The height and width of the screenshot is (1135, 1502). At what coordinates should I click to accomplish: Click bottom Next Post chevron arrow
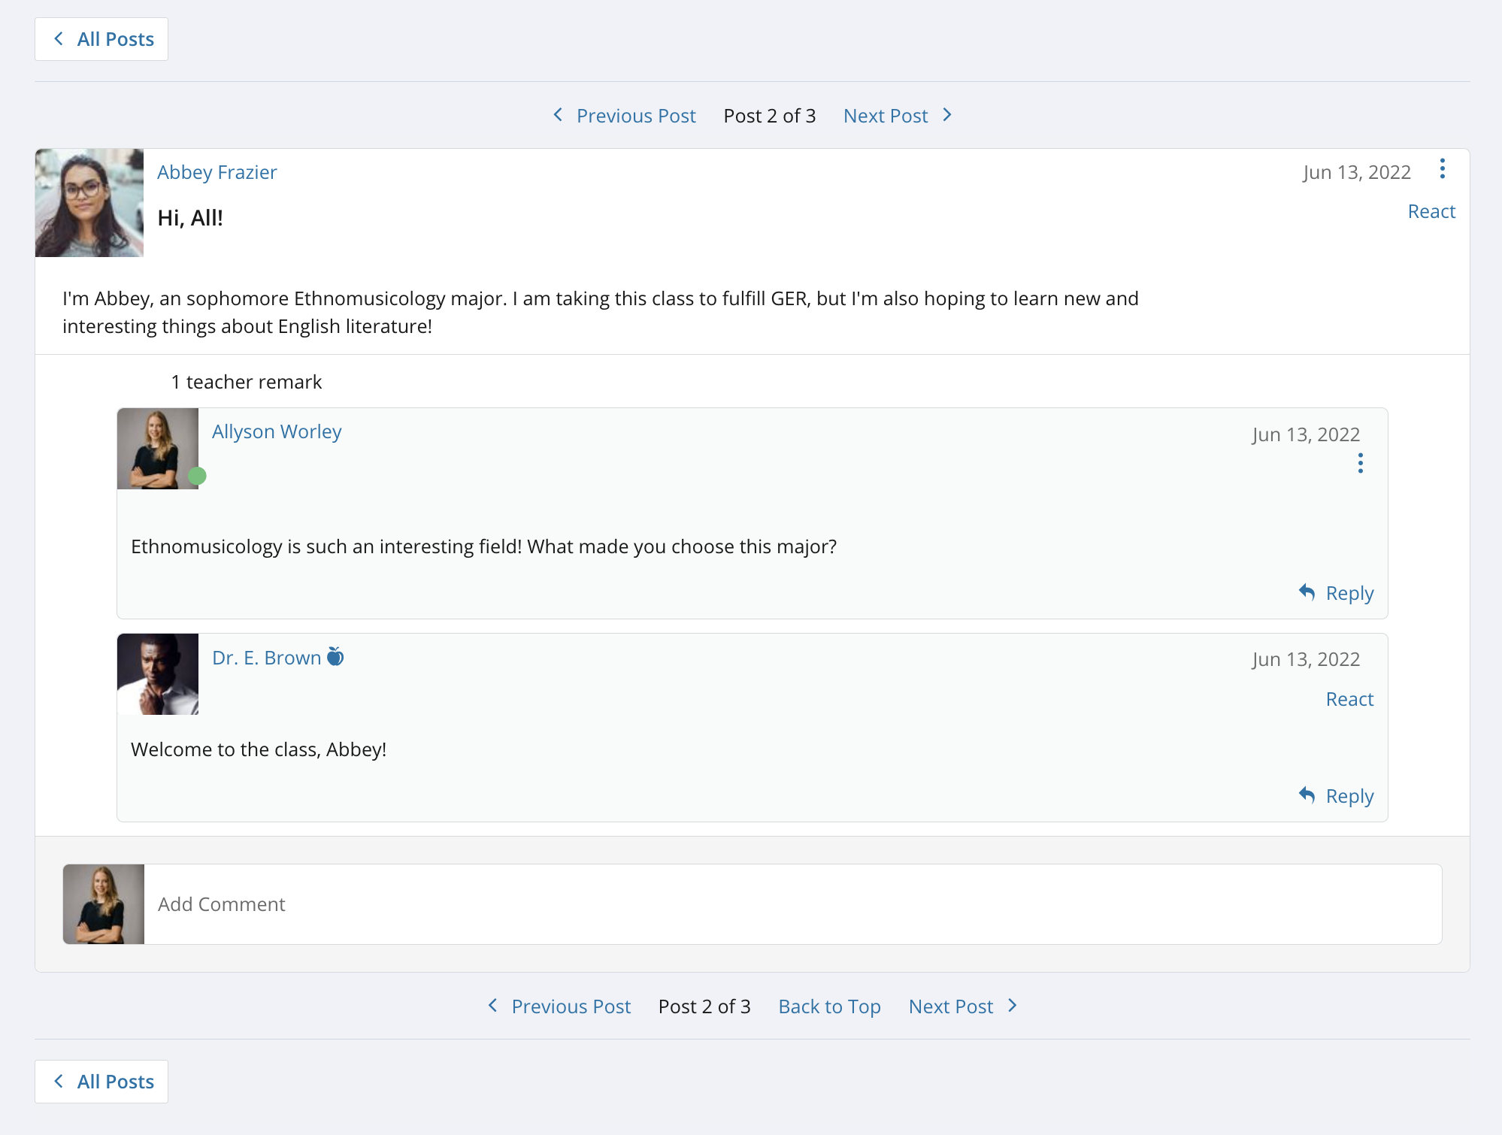1013,1006
